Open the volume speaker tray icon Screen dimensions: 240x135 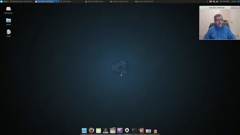[x=217, y=1]
